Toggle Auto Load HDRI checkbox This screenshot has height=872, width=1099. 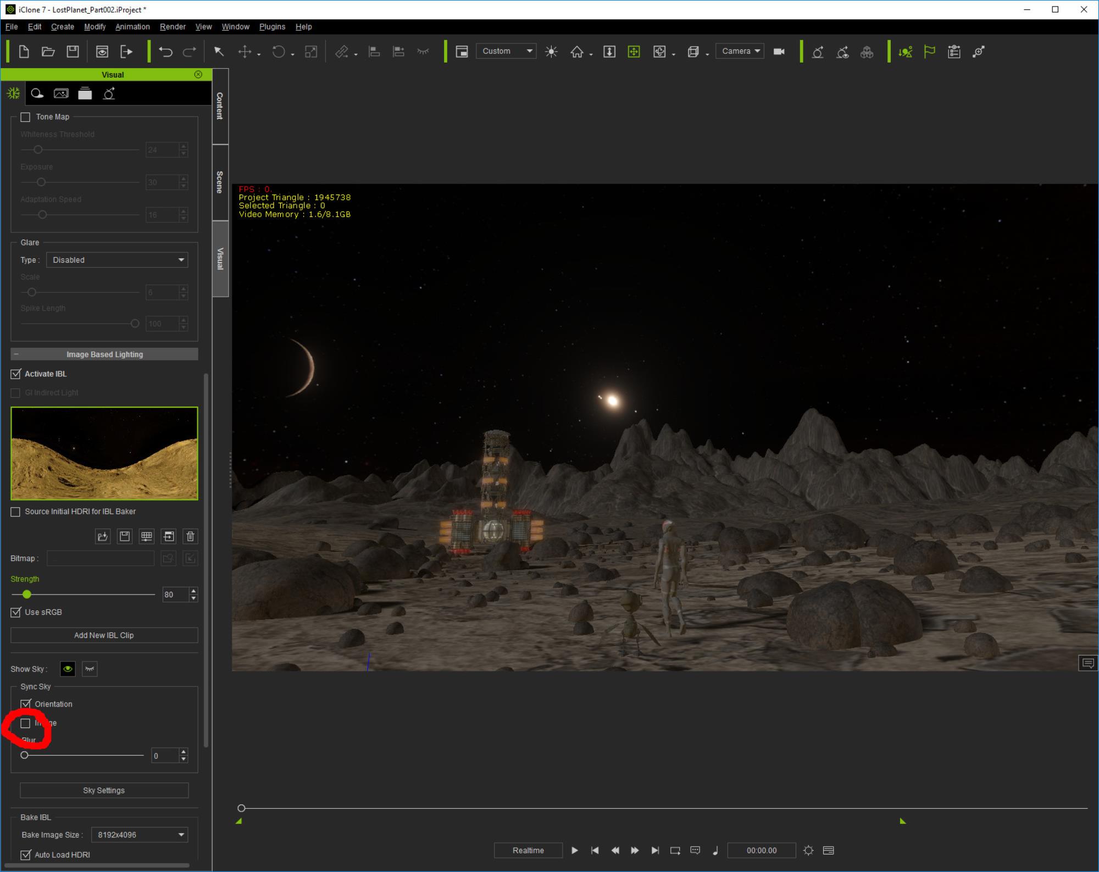(x=25, y=855)
